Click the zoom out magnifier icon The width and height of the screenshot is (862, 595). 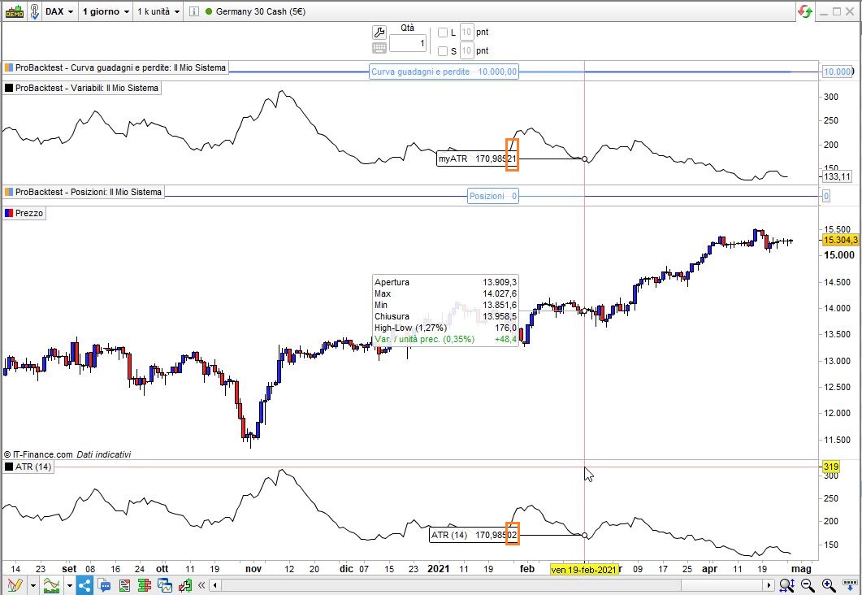807,585
